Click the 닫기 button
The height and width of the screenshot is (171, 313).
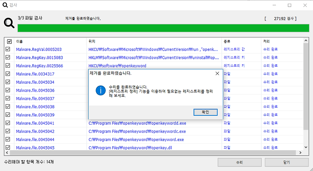286,162
